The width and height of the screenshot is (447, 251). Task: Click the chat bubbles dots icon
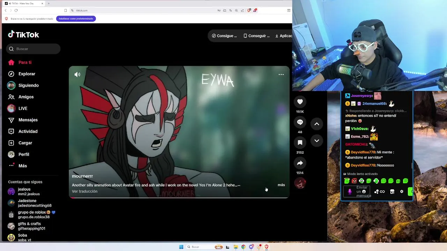[376, 192]
